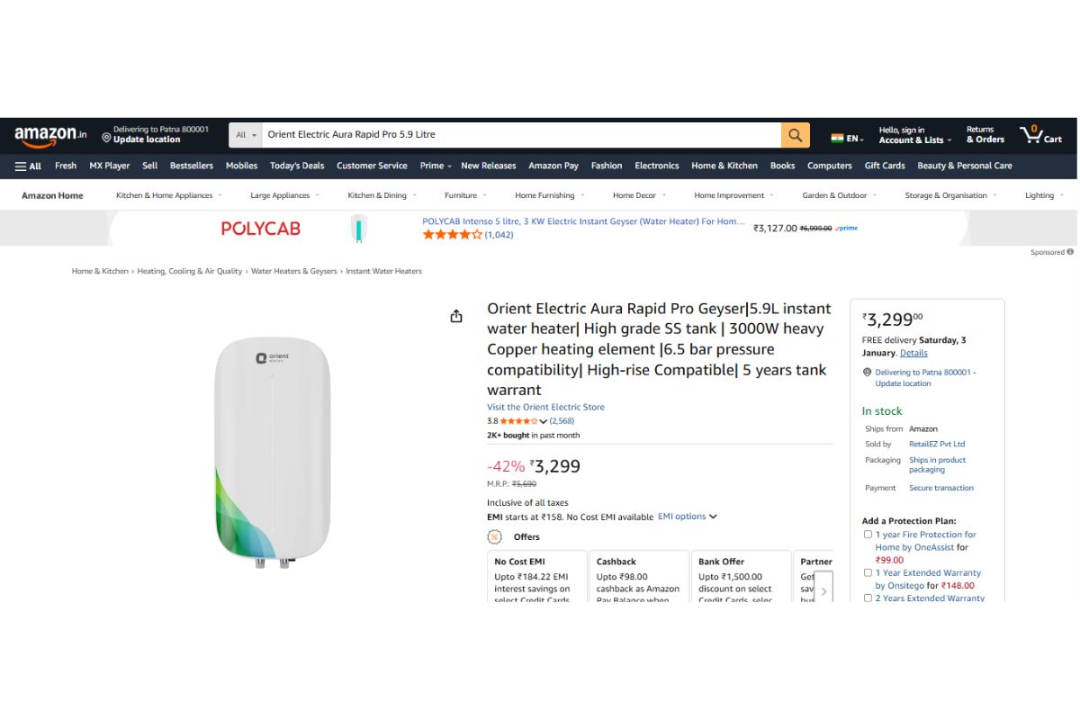Viewport: 1080px width, 720px height.
Task: Check 1 Year Extended Warranty checkbox
Action: (868, 572)
